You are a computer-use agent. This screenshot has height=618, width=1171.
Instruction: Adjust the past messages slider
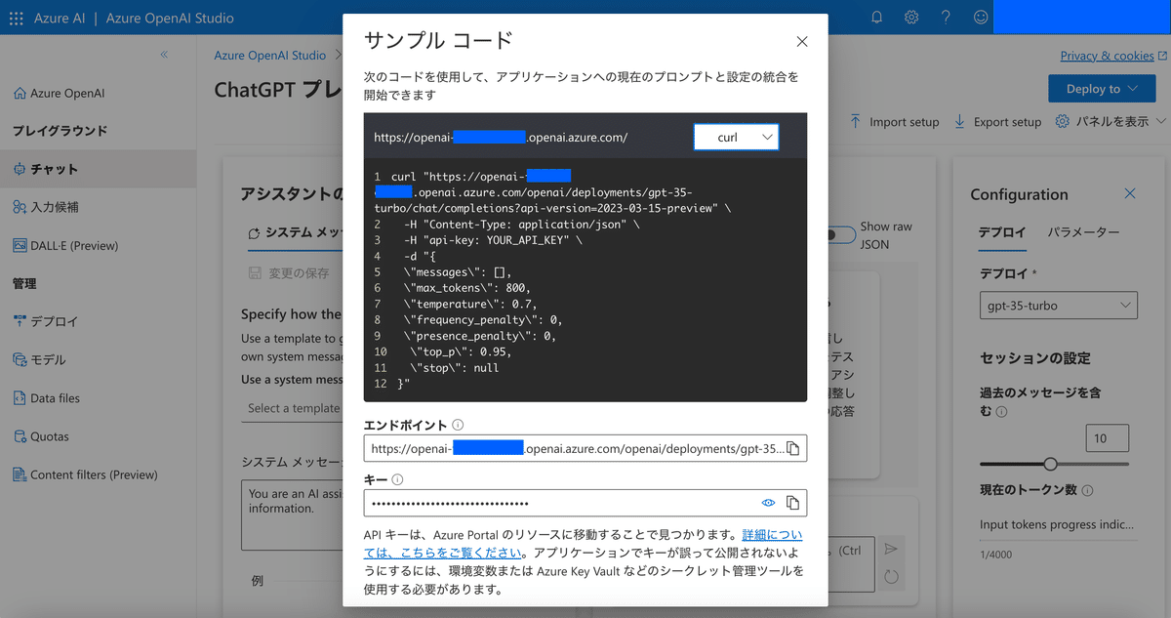click(1052, 465)
